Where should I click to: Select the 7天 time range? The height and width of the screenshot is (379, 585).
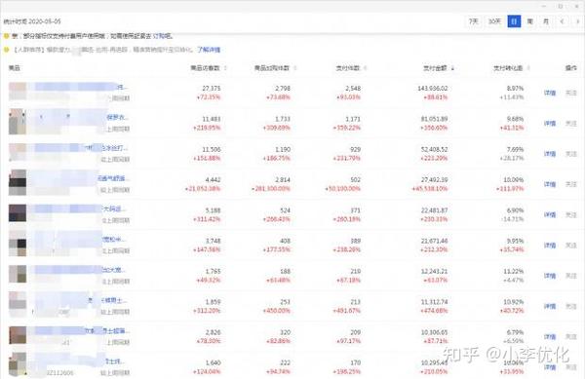[x=474, y=21]
